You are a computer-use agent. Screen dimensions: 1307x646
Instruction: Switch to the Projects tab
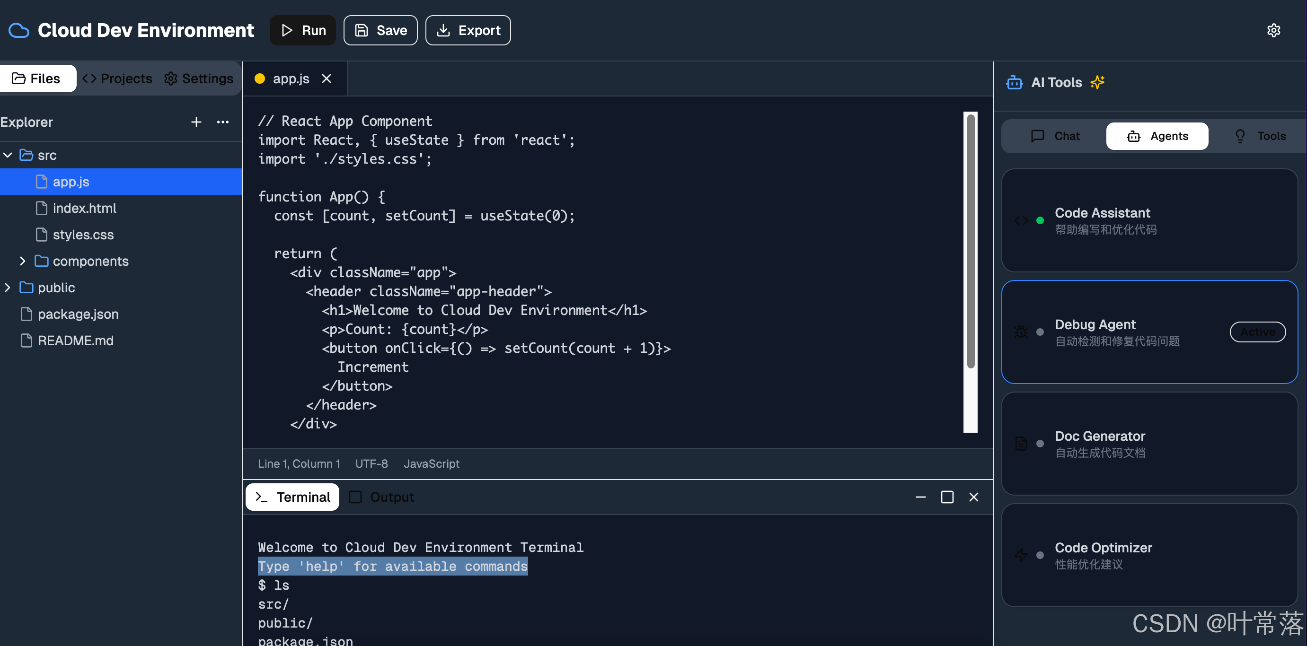pos(117,79)
